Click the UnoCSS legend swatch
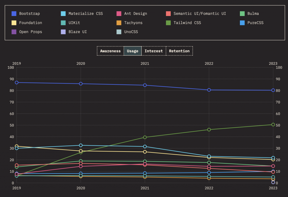288x197 pixels. (x=119, y=32)
